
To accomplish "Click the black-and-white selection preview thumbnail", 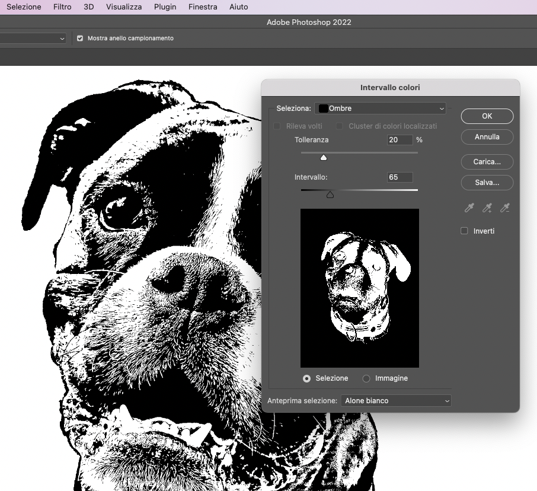I will click(x=359, y=288).
